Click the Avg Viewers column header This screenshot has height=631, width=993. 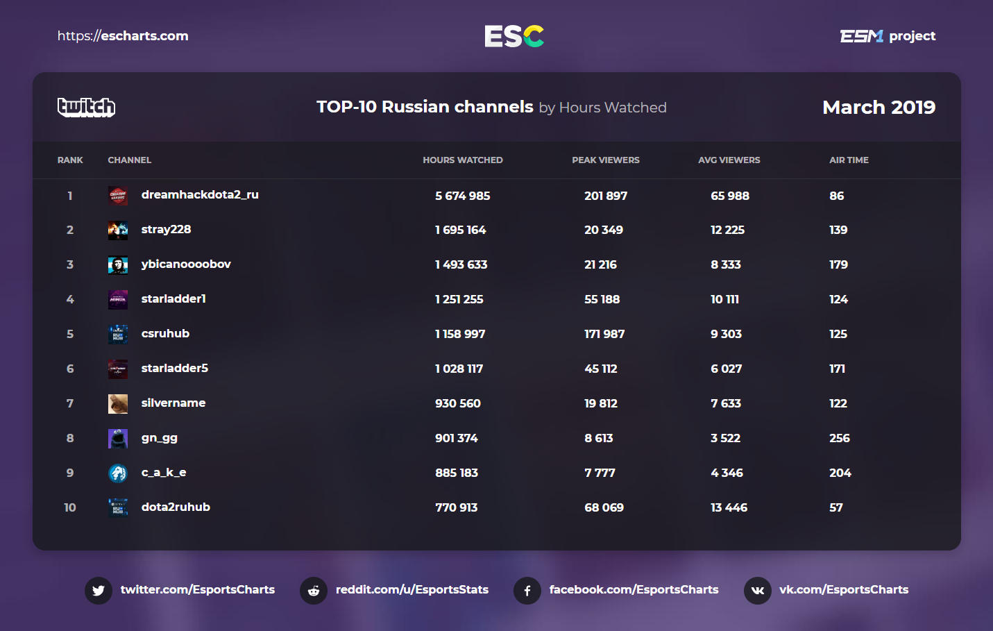[729, 160]
